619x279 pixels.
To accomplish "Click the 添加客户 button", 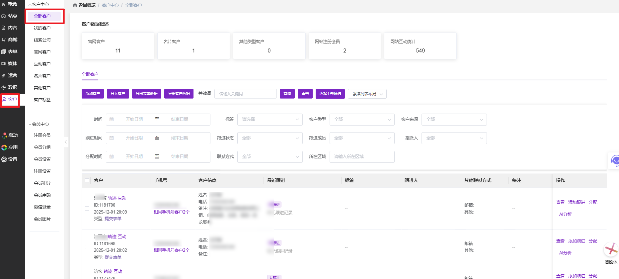I will 93,94.
